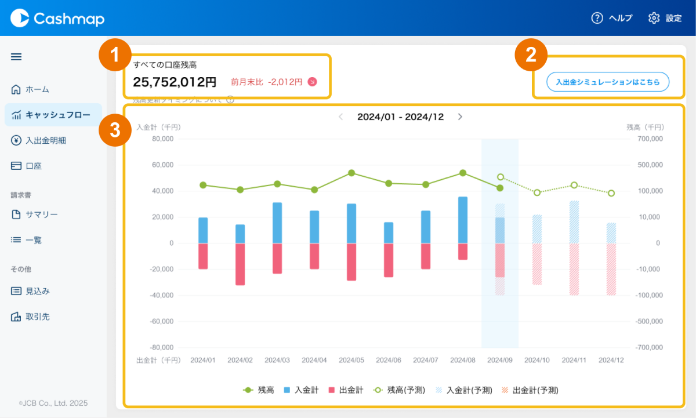Click the Cashmap logo icon

(x=20, y=18)
